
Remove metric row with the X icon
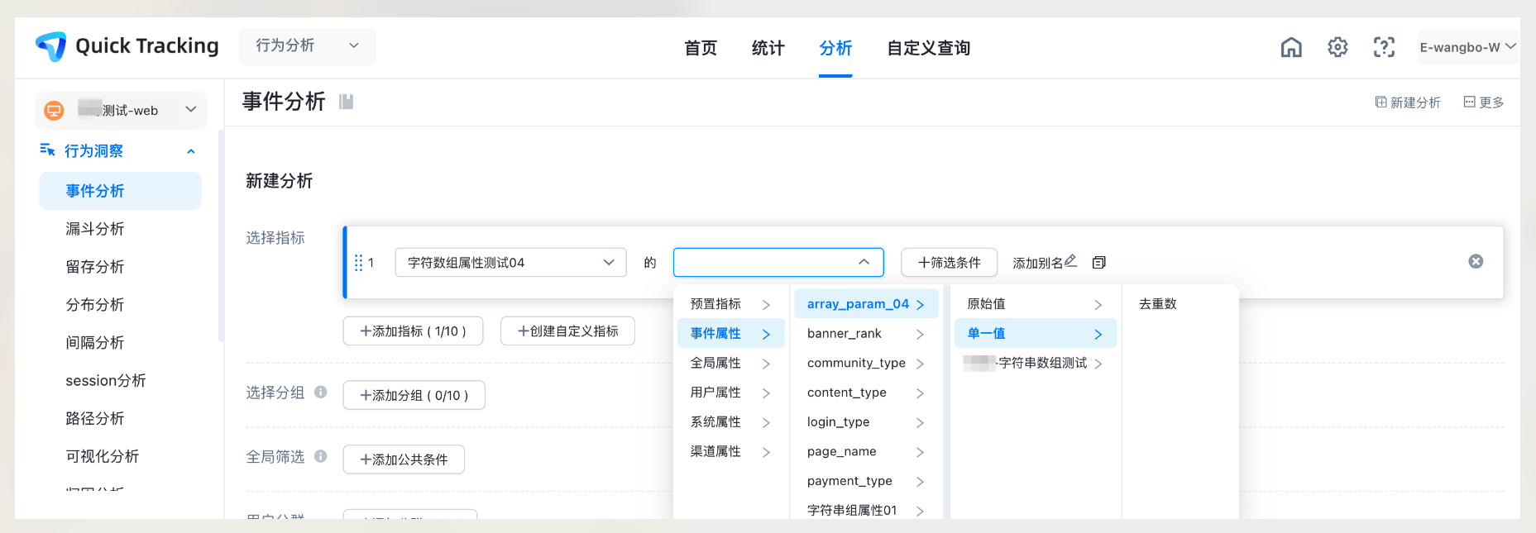[x=1476, y=261]
